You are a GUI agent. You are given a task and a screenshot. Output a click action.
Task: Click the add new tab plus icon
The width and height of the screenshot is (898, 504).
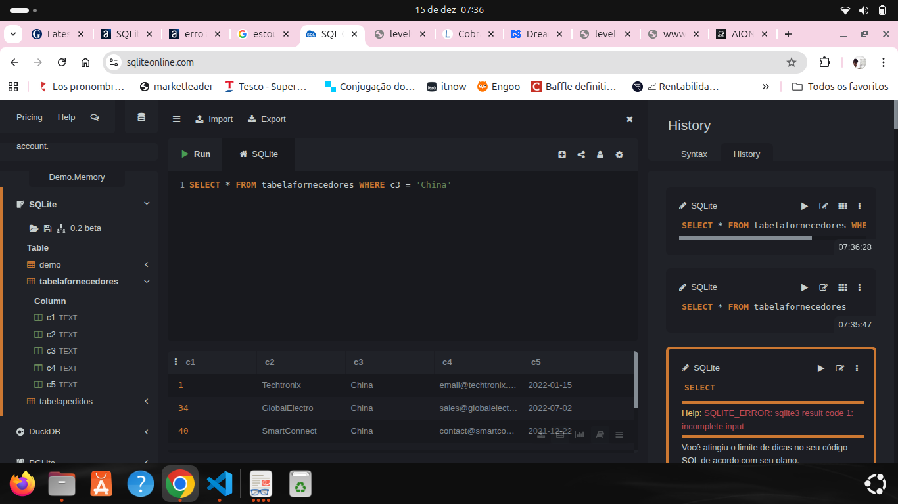click(562, 155)
